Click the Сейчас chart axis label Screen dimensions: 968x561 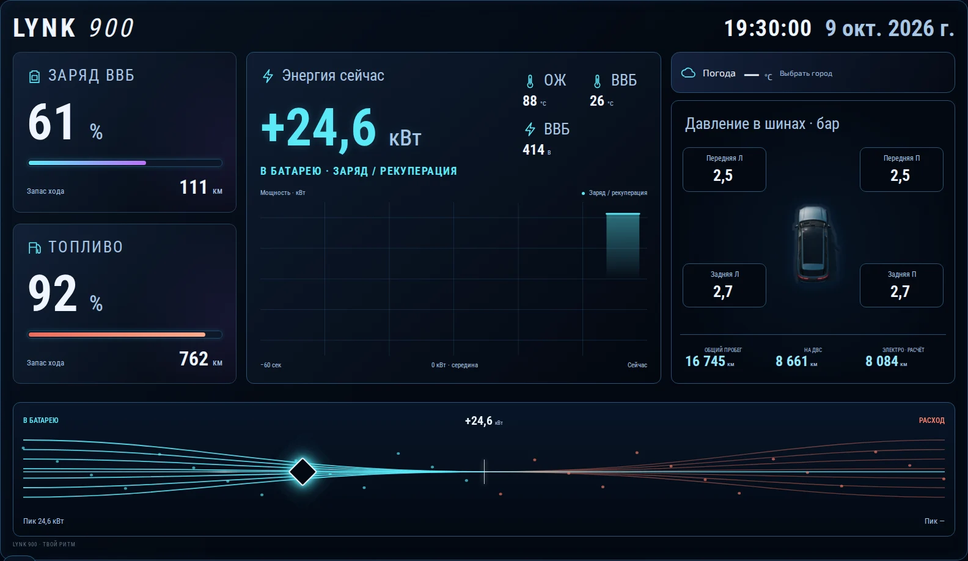tap(637, 365)
